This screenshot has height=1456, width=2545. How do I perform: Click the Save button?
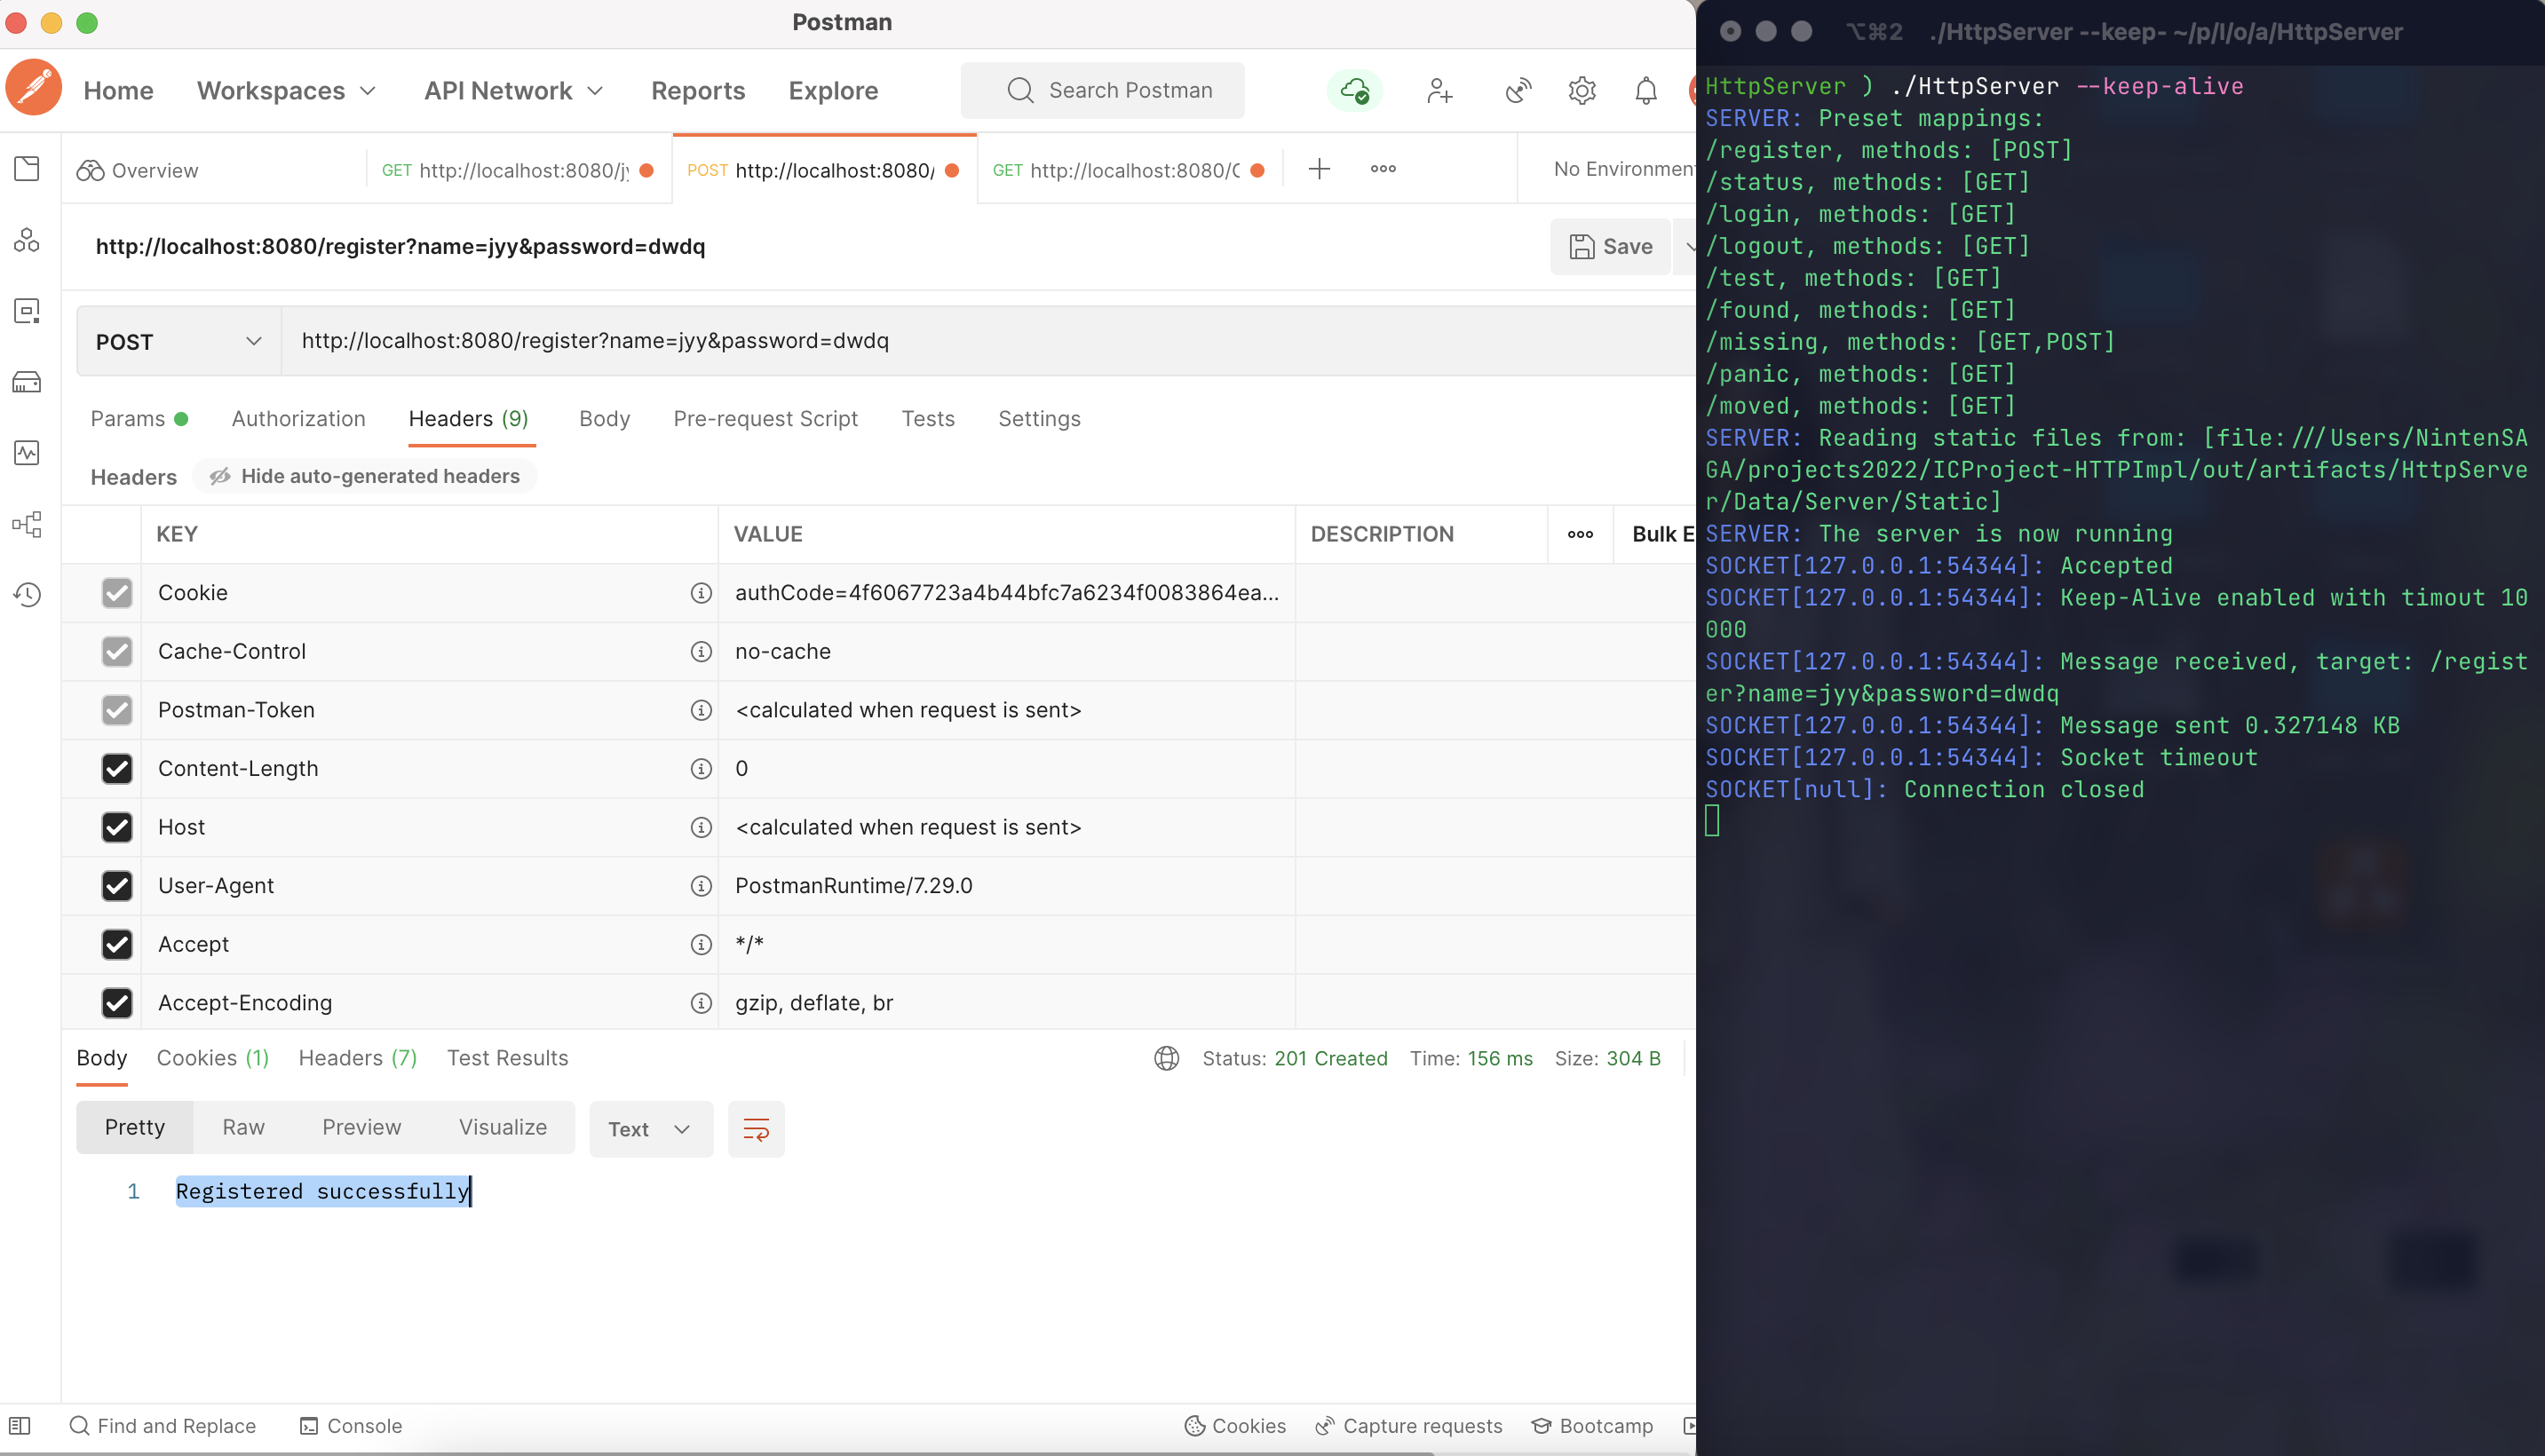pos(1610,247)
